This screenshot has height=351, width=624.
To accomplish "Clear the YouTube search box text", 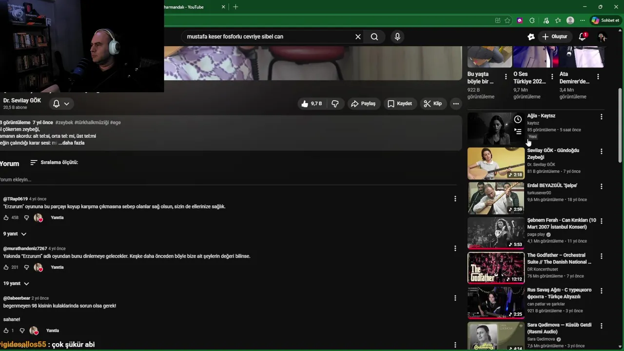I will point(358,37).
